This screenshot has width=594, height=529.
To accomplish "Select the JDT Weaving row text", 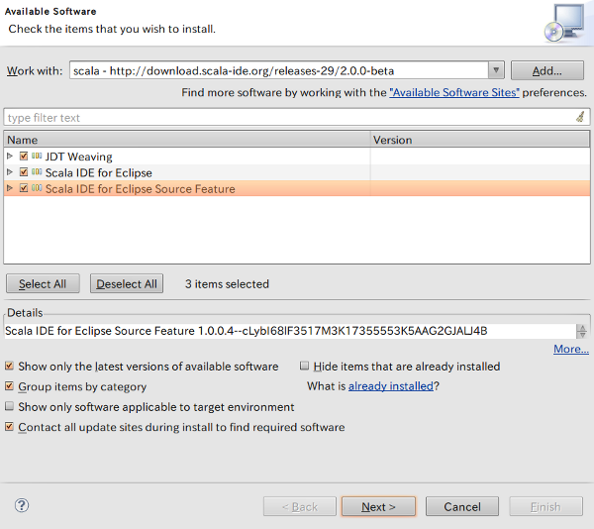I will click(79, 157).
